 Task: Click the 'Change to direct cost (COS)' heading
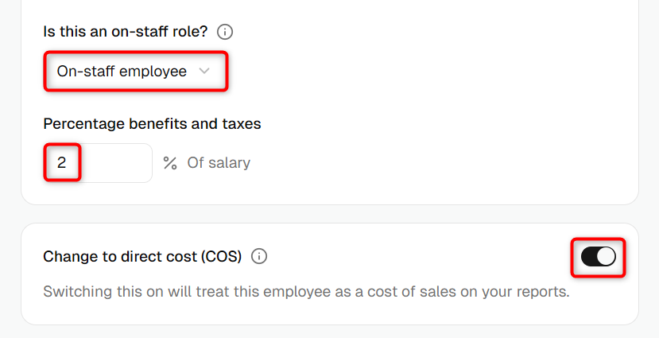click(x=142, y=256)
